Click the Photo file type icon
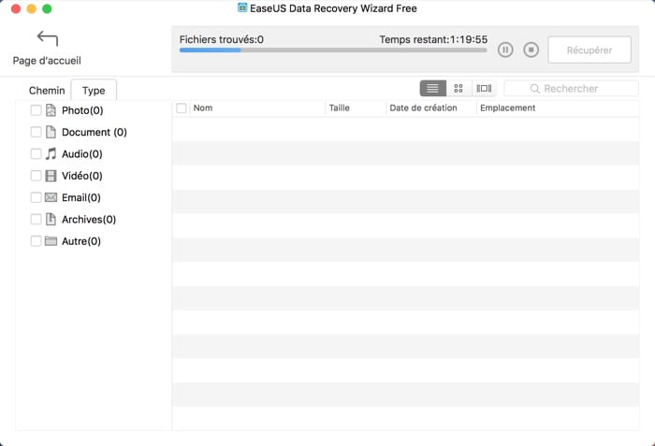 [x=51, y=110]
